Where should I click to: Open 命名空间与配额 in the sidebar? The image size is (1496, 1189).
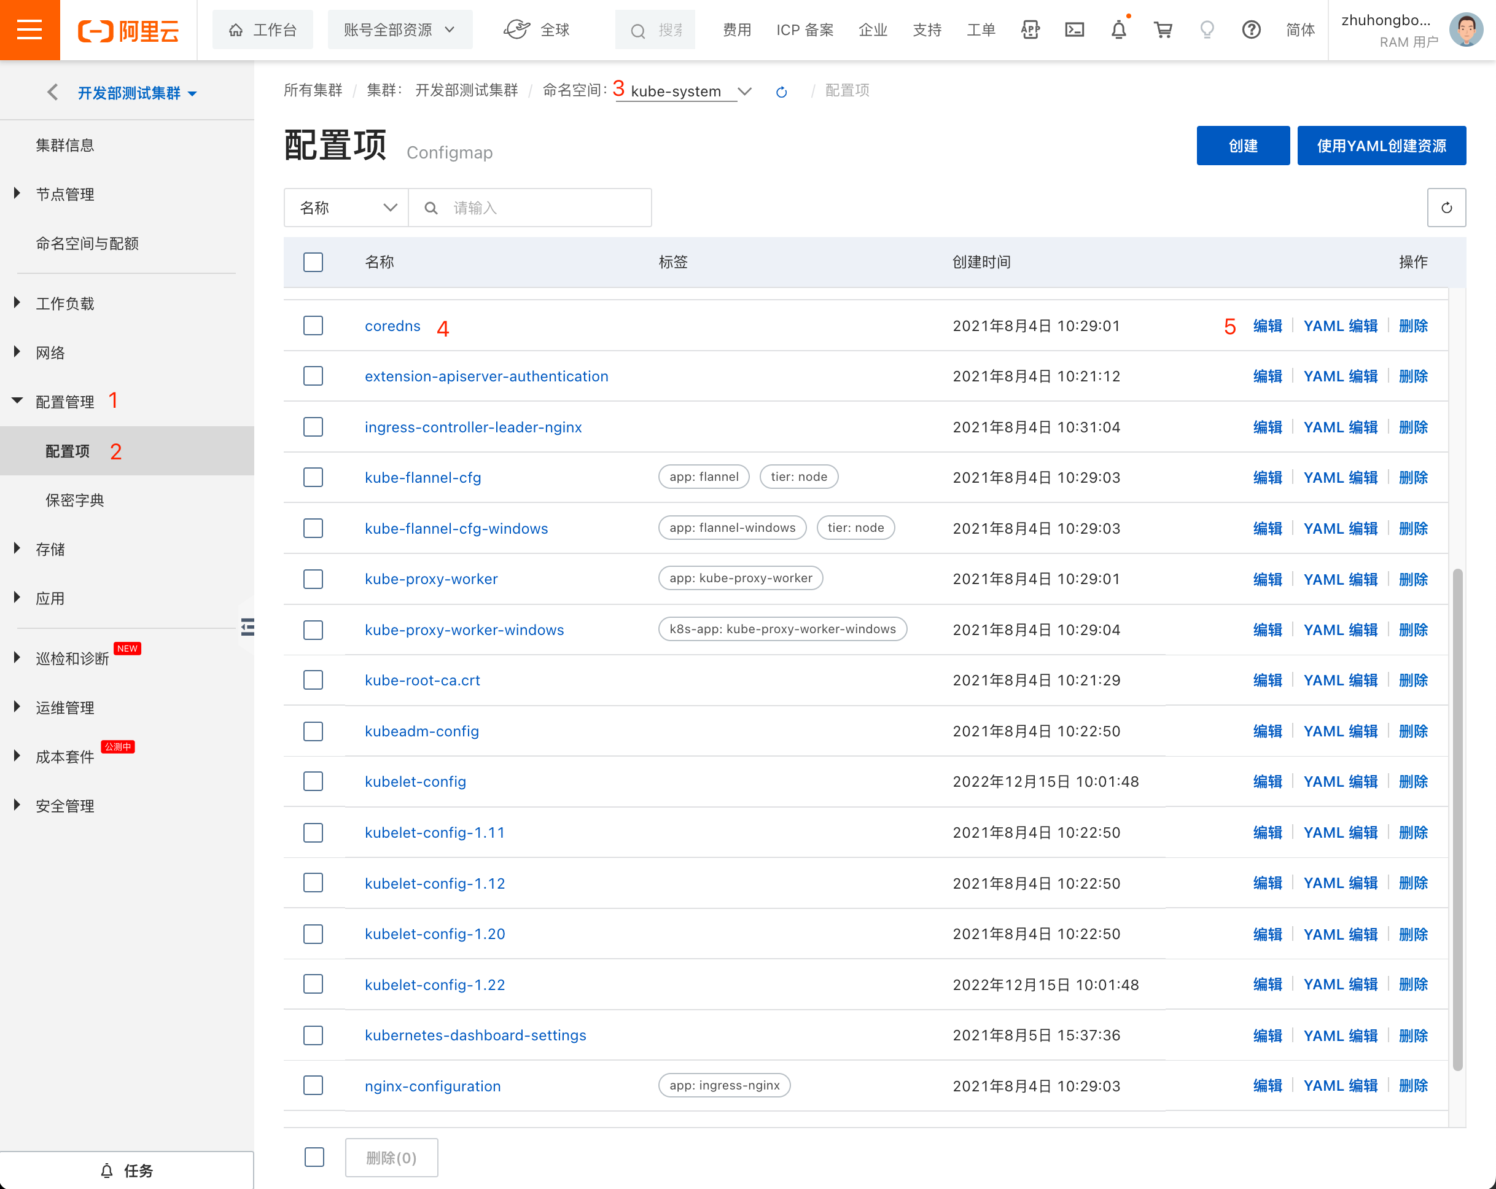tap(87, 244)
